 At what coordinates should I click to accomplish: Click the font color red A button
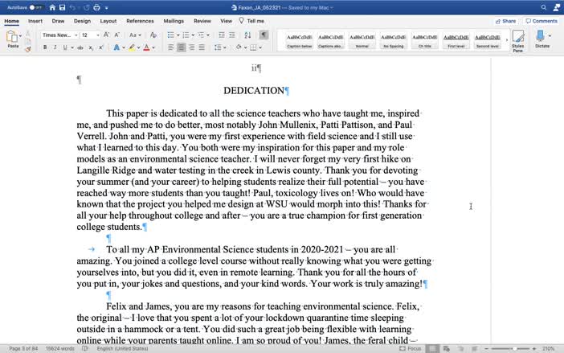(146, 47)
